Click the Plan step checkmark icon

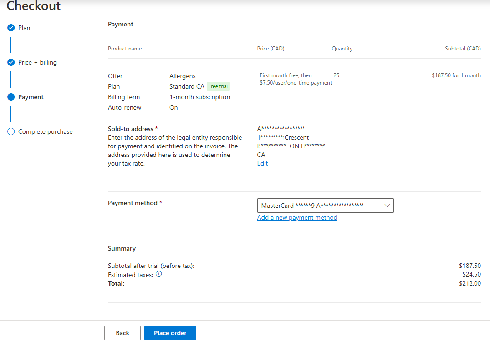tap(11, 28)
